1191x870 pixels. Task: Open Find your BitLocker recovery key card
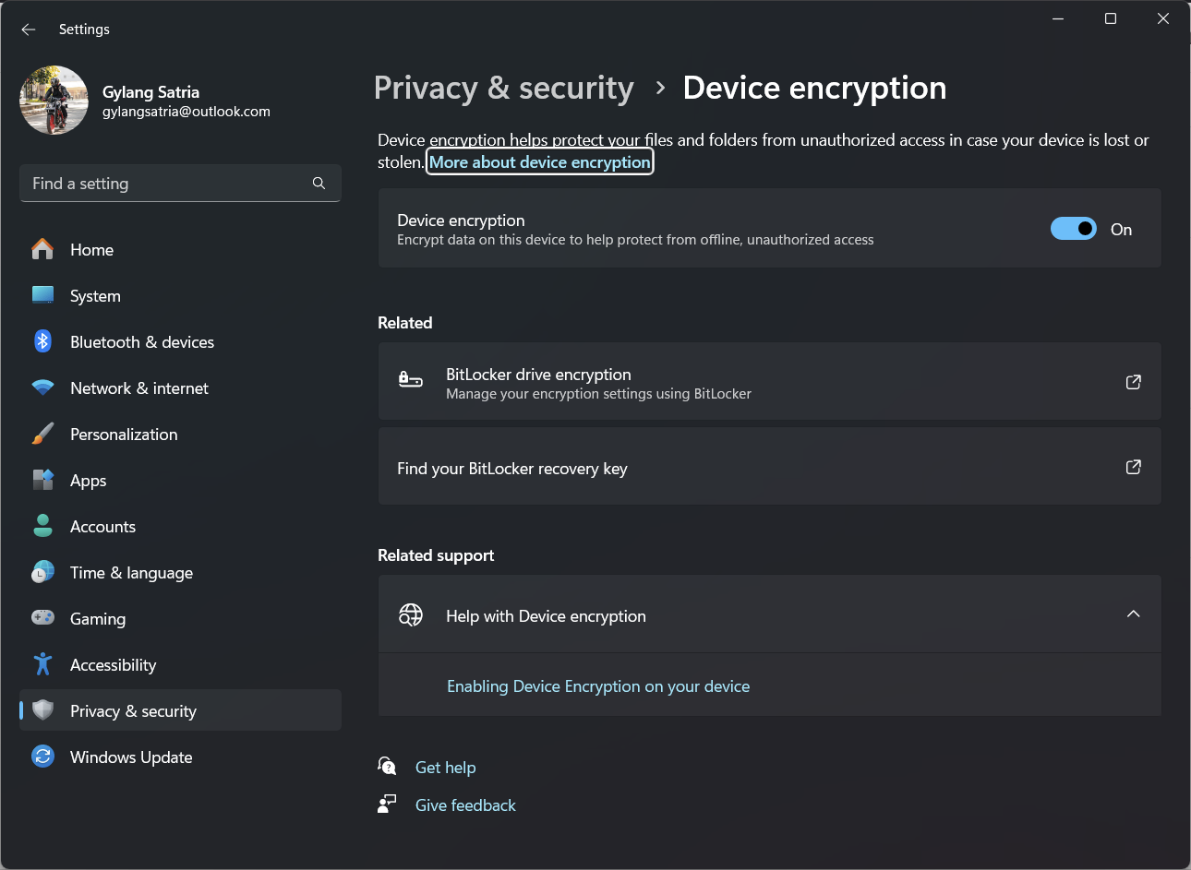[x=769, y=467]
